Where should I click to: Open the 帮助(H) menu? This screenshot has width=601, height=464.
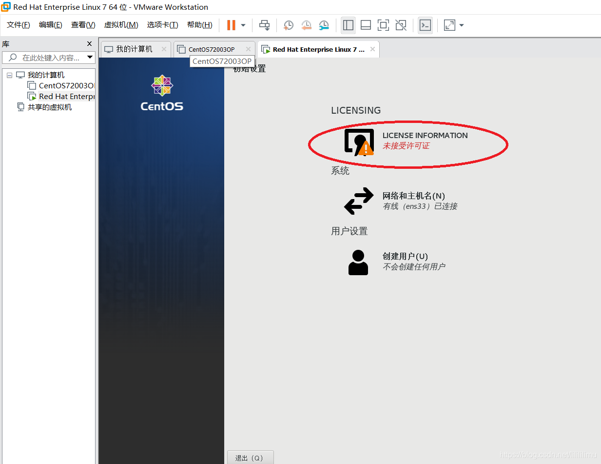(200, 25)
